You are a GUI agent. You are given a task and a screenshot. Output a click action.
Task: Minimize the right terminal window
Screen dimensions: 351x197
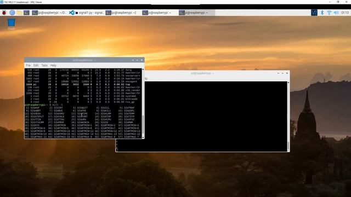278,73
